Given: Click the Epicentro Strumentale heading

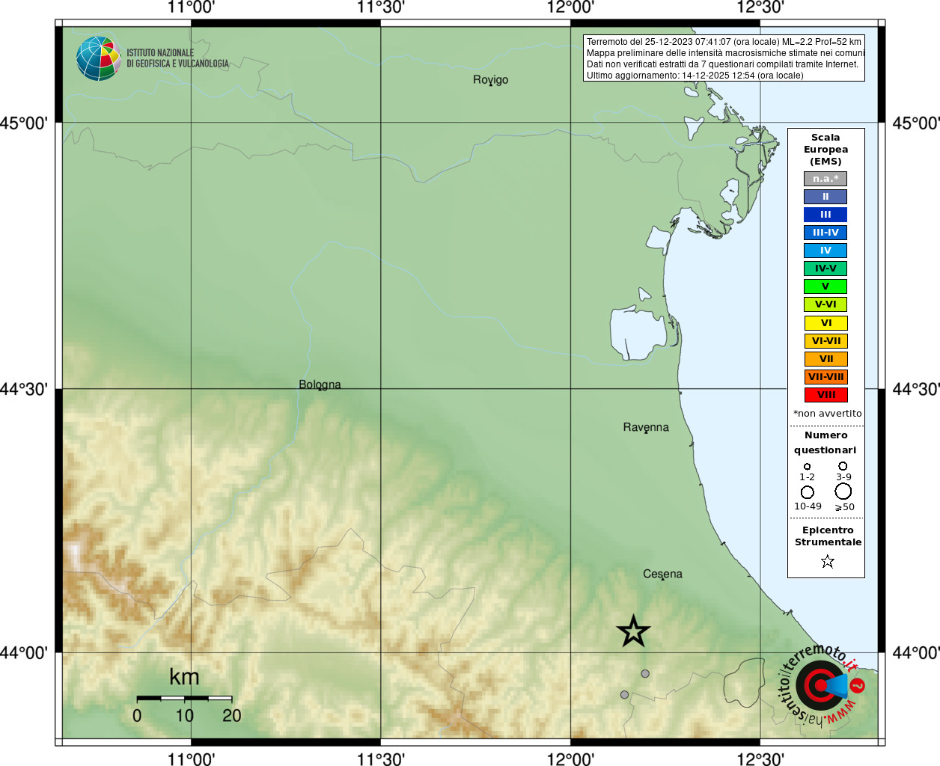Looking at the screenshot, I should coord(828,536).
